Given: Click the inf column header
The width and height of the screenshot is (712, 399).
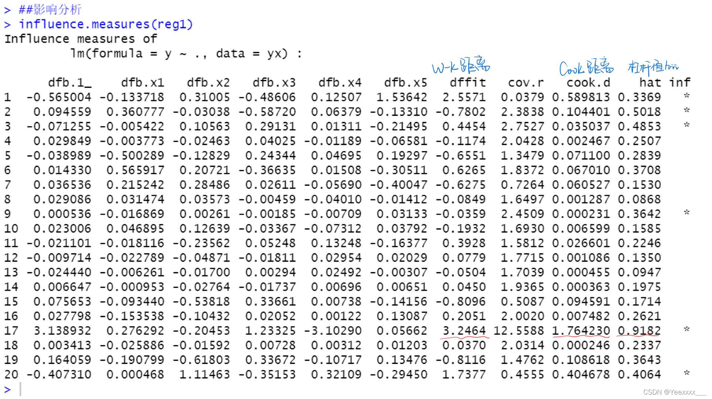Looking at the screenshot, I should point(680,83).
